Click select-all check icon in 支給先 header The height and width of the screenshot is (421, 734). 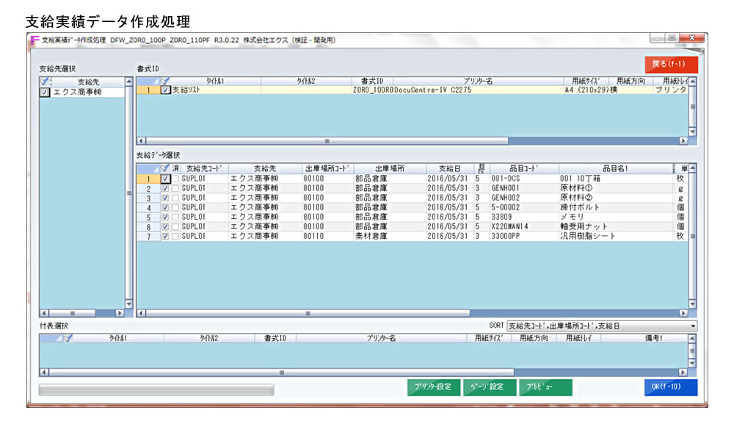click(45, 82)
